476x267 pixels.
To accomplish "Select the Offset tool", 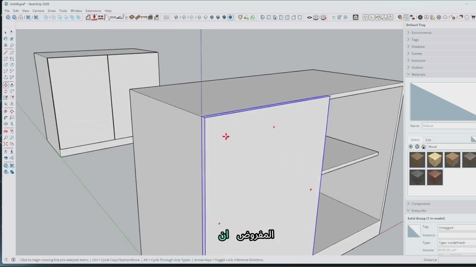I will [x=12, y=97].
